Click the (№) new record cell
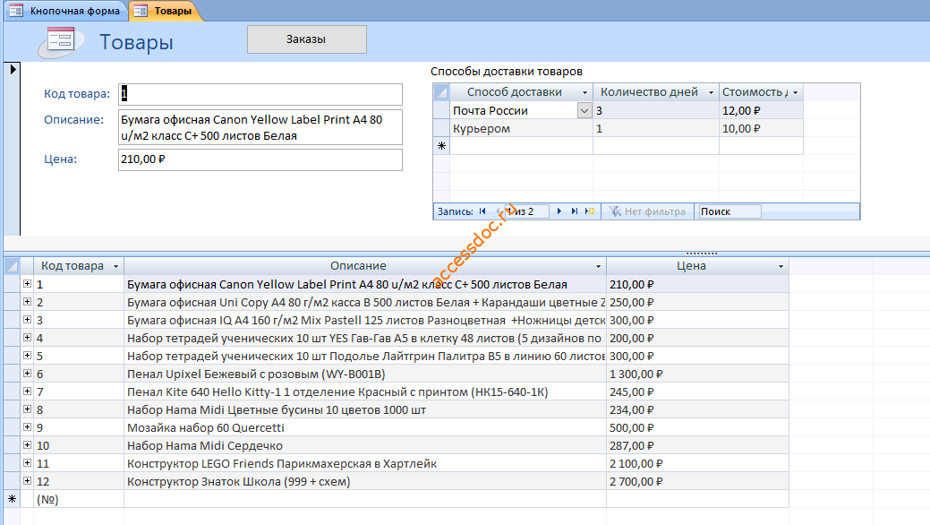Image resolution: width=930 pixels, height=525 pixels. click(x=78, y=499)
